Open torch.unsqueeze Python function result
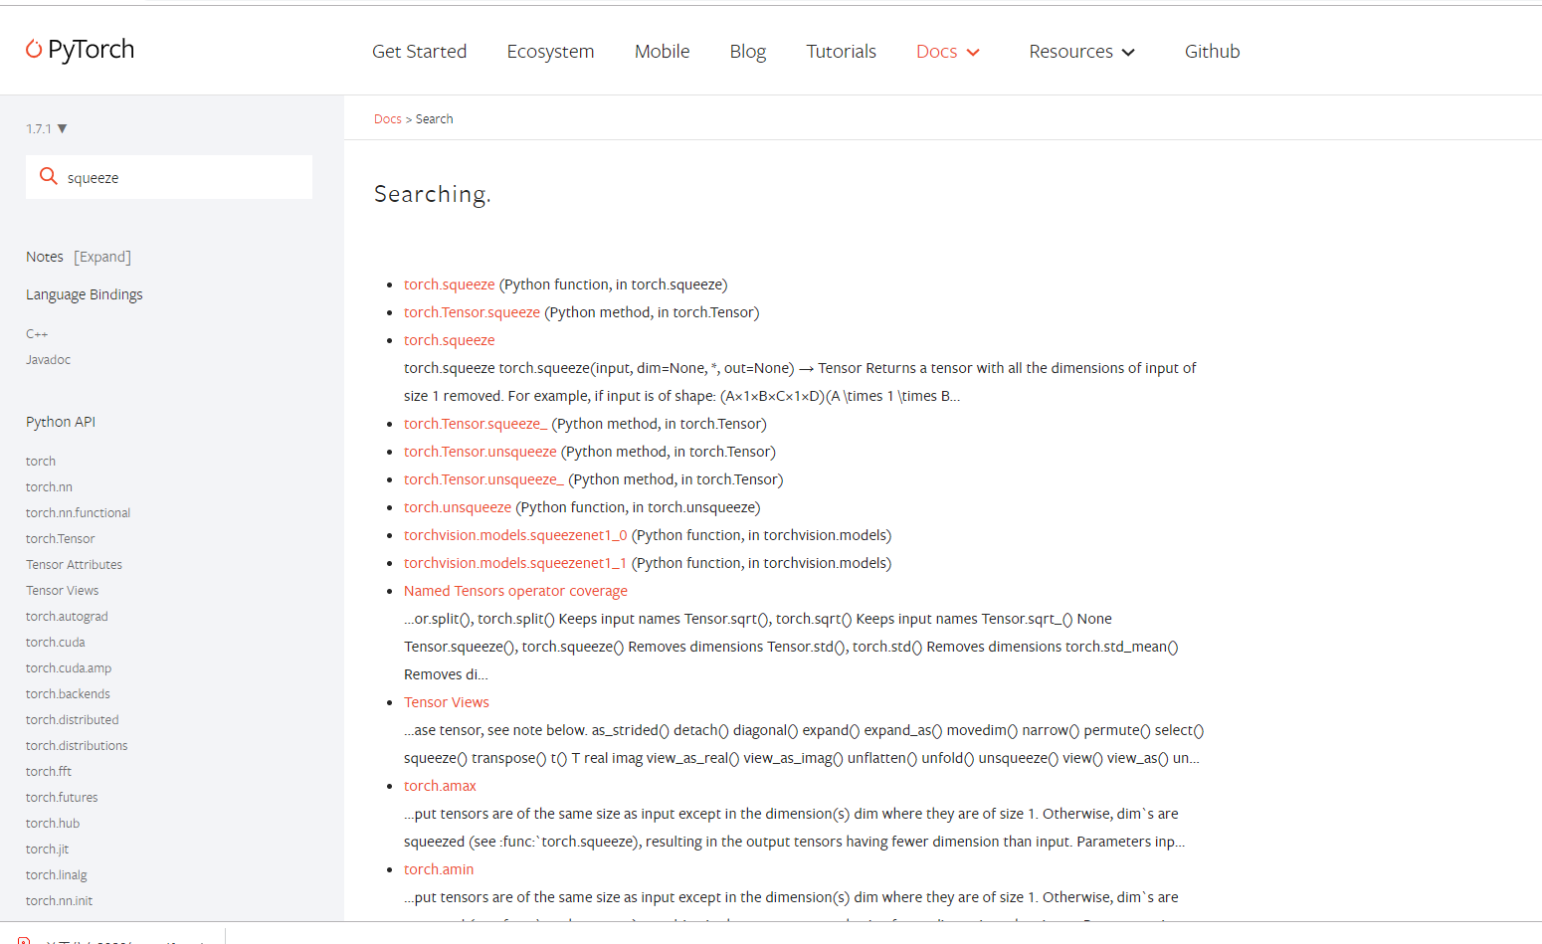1542x944 pixels. coord(458,507)
